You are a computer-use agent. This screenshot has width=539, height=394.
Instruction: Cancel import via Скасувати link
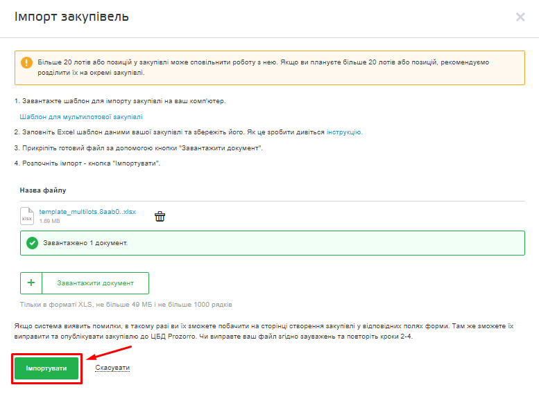(112, 368)
